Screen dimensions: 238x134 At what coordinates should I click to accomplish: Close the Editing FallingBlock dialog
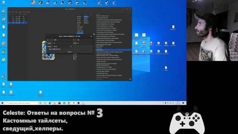(x=91, y=36)
